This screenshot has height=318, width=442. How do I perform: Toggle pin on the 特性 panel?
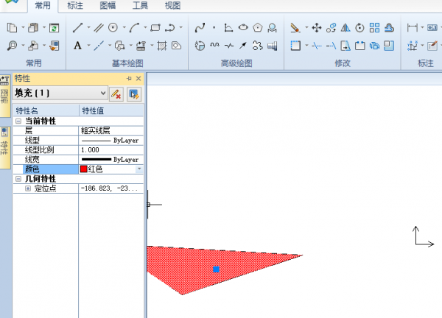pos(128,78)
